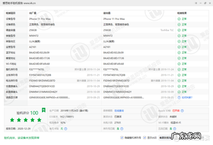The image size is (213, 145).
Task: Open the 在线查询 warranty link
Action: pos(119,111)
